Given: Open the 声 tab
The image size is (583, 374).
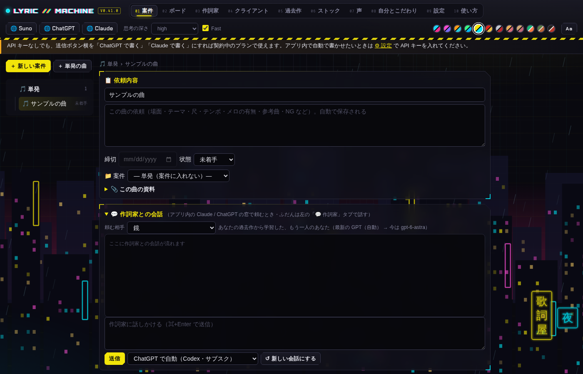Looking at the screenshot, I should [356, 11].
